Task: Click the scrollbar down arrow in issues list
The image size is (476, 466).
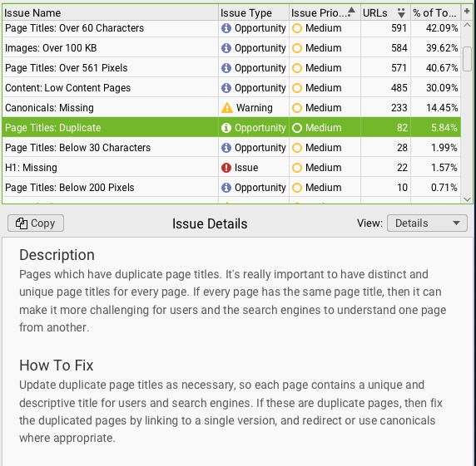Action: 467,199
